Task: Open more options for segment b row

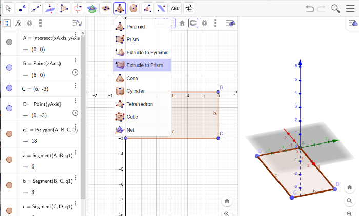Action: (x=76, y=177)
